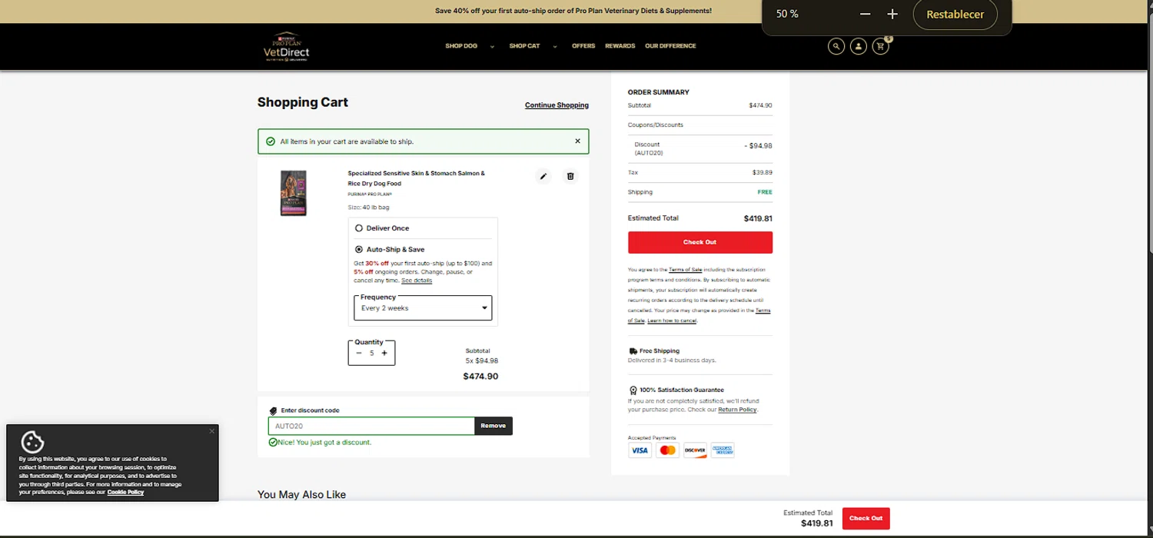Image resolution: width=1153 pixels, height=538 pixels.
Task: Open the user account icon
Action: click(859, 46)
